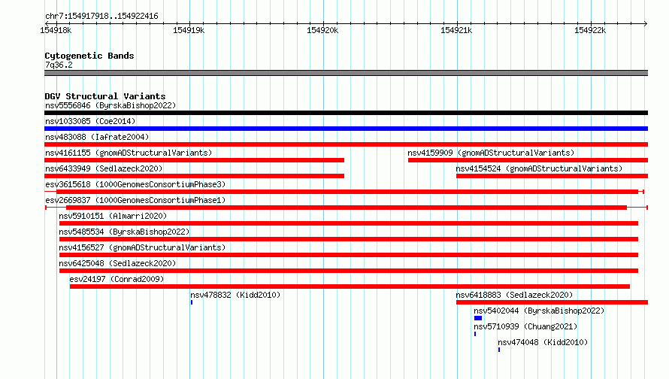Screen dimensions: 669x379
Task: Click the 154922k ruler position
Action: [x=590, y=30]
